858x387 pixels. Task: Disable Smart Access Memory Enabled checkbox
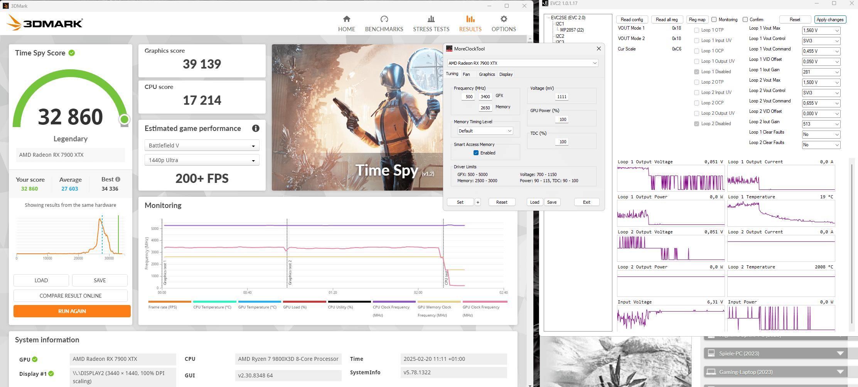(476, 153)
